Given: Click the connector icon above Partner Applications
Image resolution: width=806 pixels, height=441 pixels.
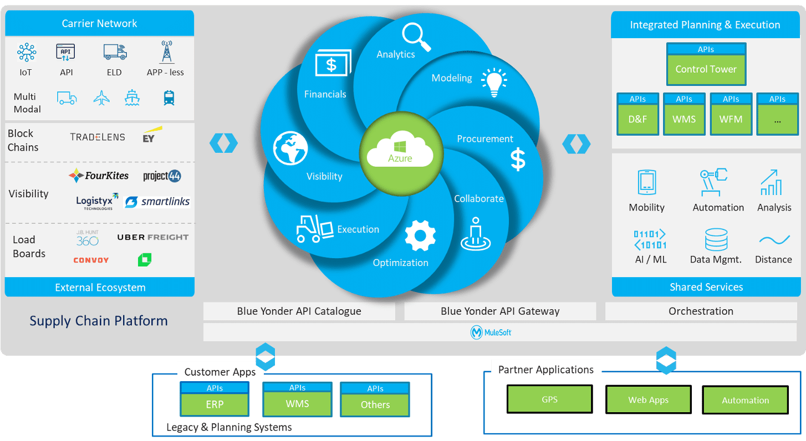Looking at the screenshot, I should [666, 361].
